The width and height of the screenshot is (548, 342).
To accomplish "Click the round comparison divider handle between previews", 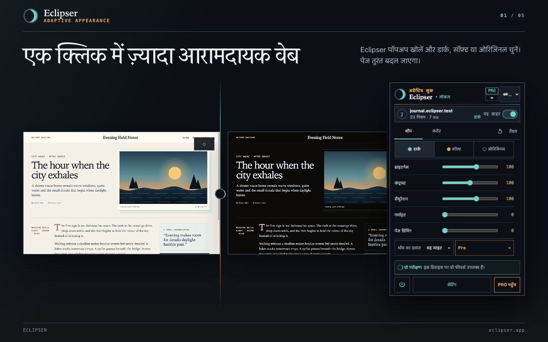I will coord(220,194).
